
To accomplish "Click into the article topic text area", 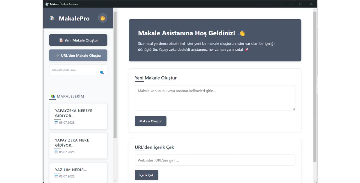I will click(215, 98).
